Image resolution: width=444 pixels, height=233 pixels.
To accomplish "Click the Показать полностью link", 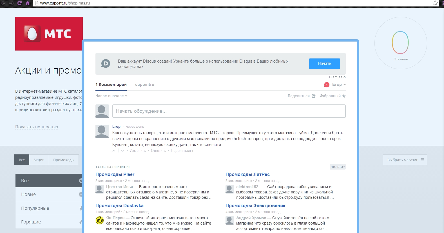I will click(37, 127).
